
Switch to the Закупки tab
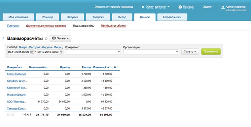tap(72, 17)
